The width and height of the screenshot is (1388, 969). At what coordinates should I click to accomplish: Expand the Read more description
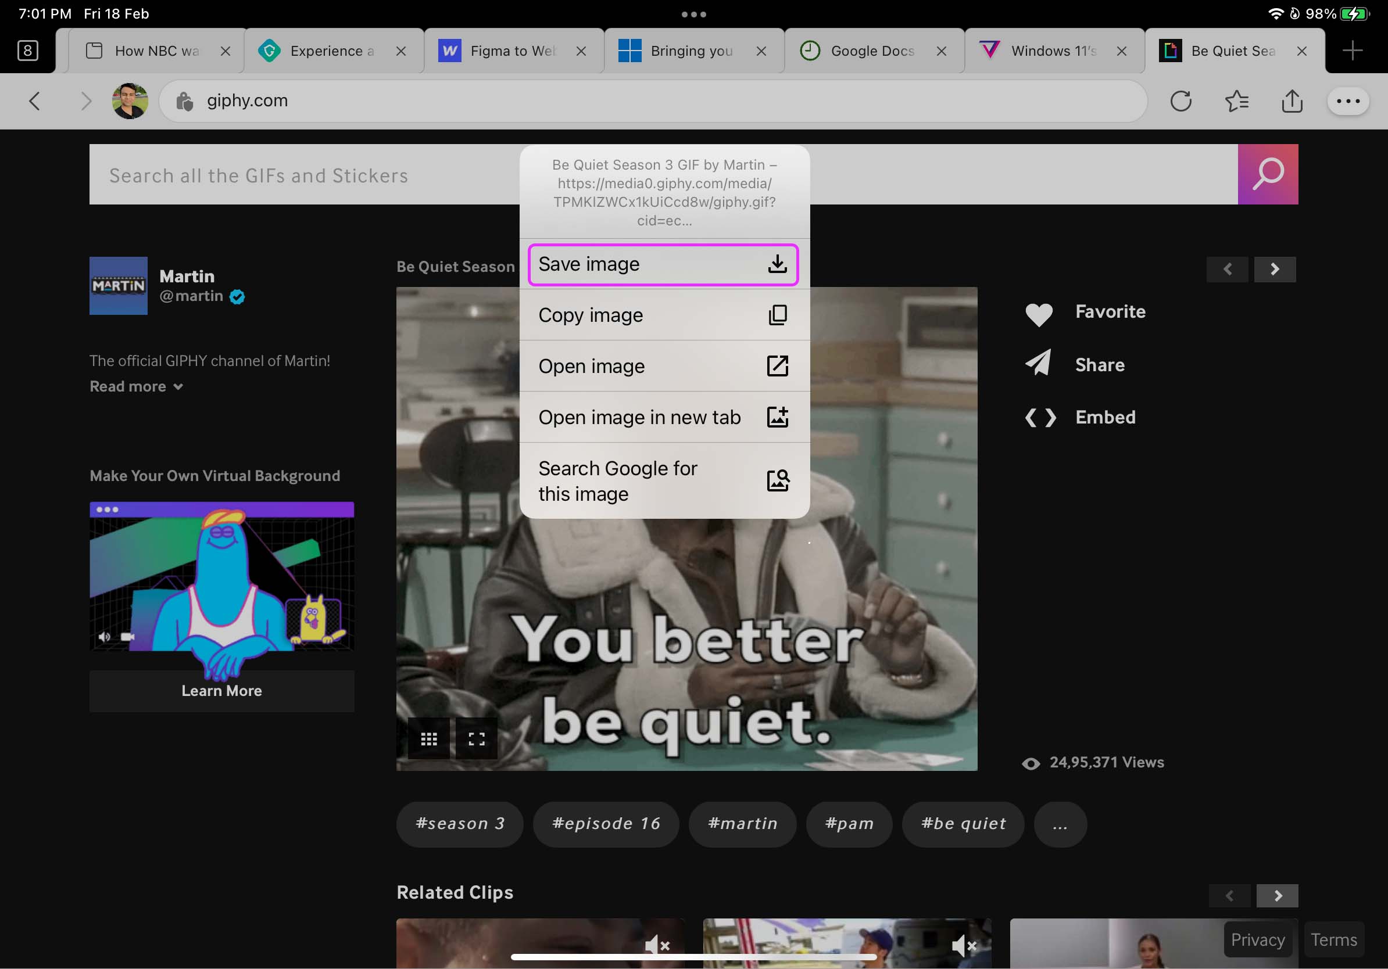click(136, 387)
